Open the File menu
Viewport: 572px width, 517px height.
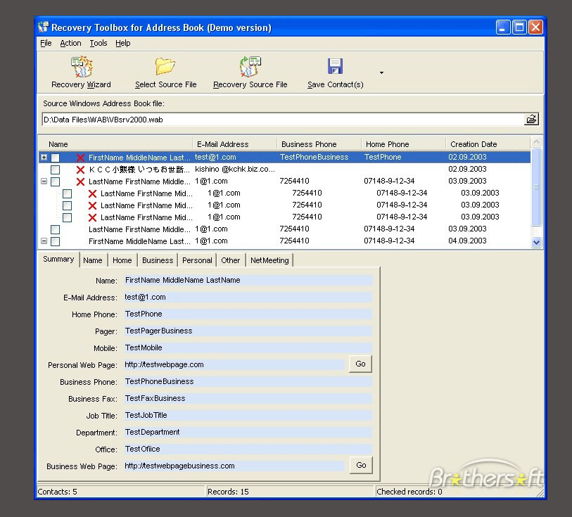pyautogui.click(x=46, y=43)
